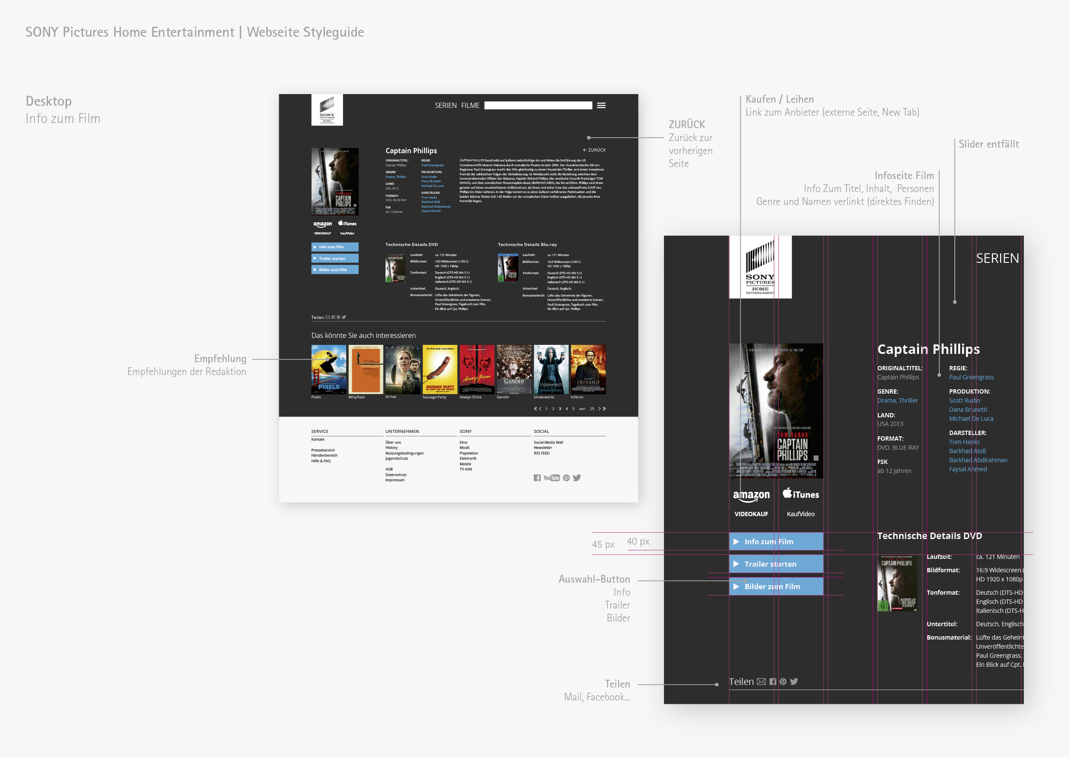
Task: Share on Twitter in enlarged Teilen row
Action: tap(794, 681)
